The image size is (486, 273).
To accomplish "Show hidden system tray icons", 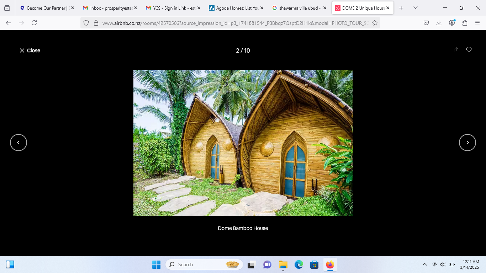I will coord(424,264).
